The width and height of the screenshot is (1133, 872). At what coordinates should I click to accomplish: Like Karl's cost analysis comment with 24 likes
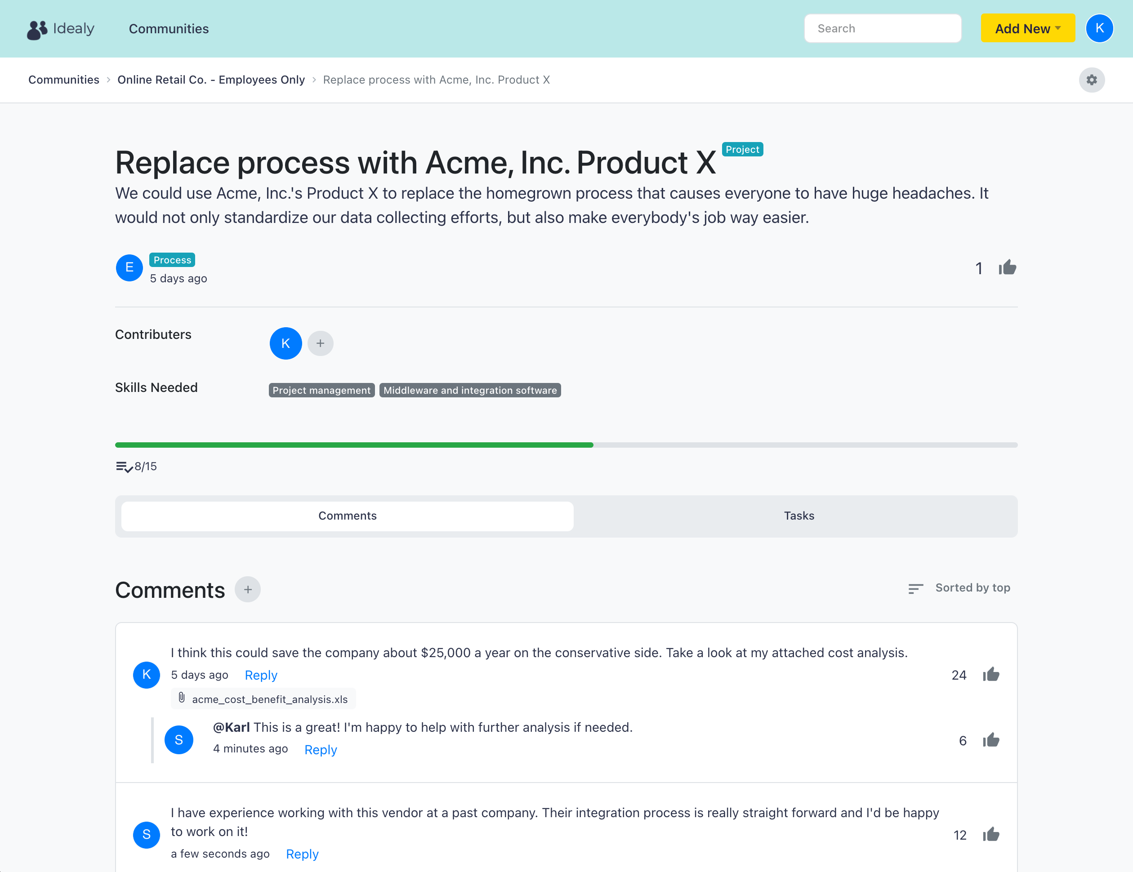(991, 674)
